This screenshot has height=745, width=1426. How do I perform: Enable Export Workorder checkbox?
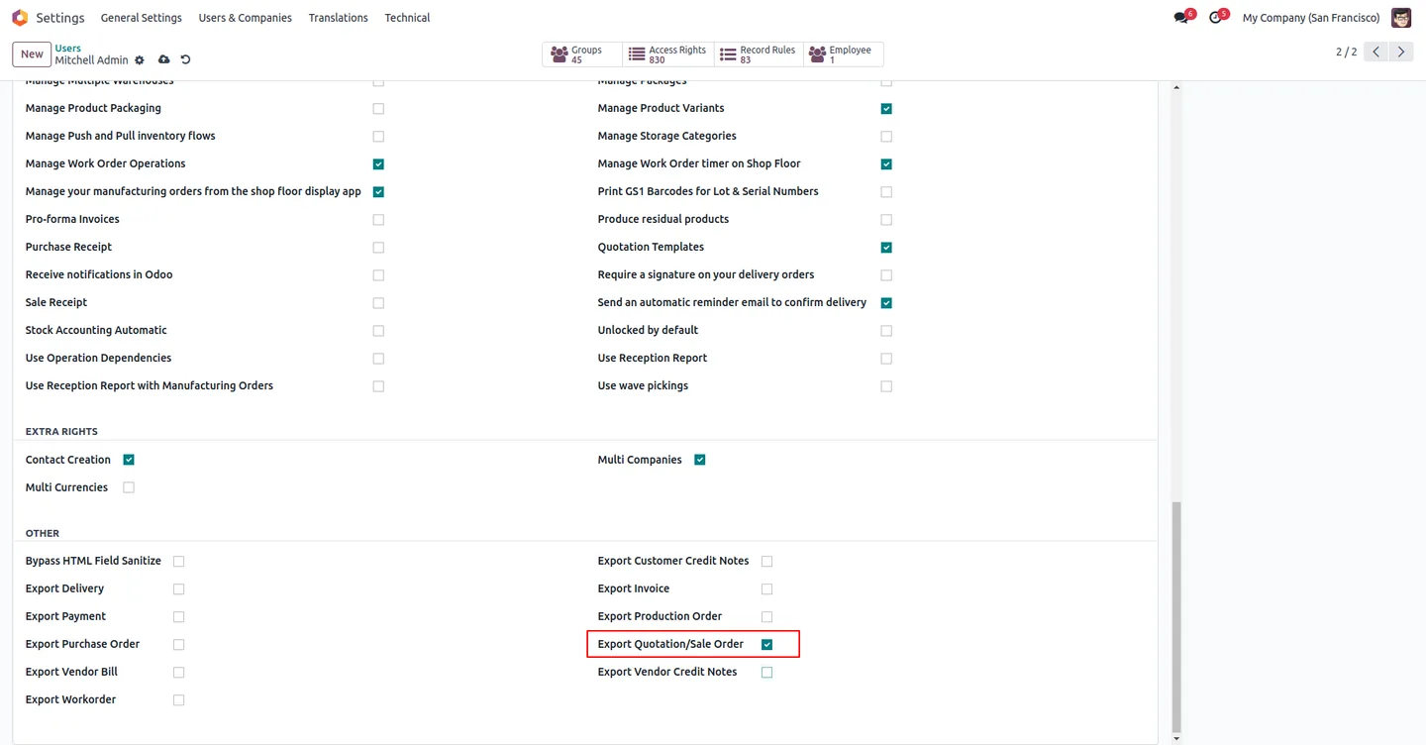point(179,700)
